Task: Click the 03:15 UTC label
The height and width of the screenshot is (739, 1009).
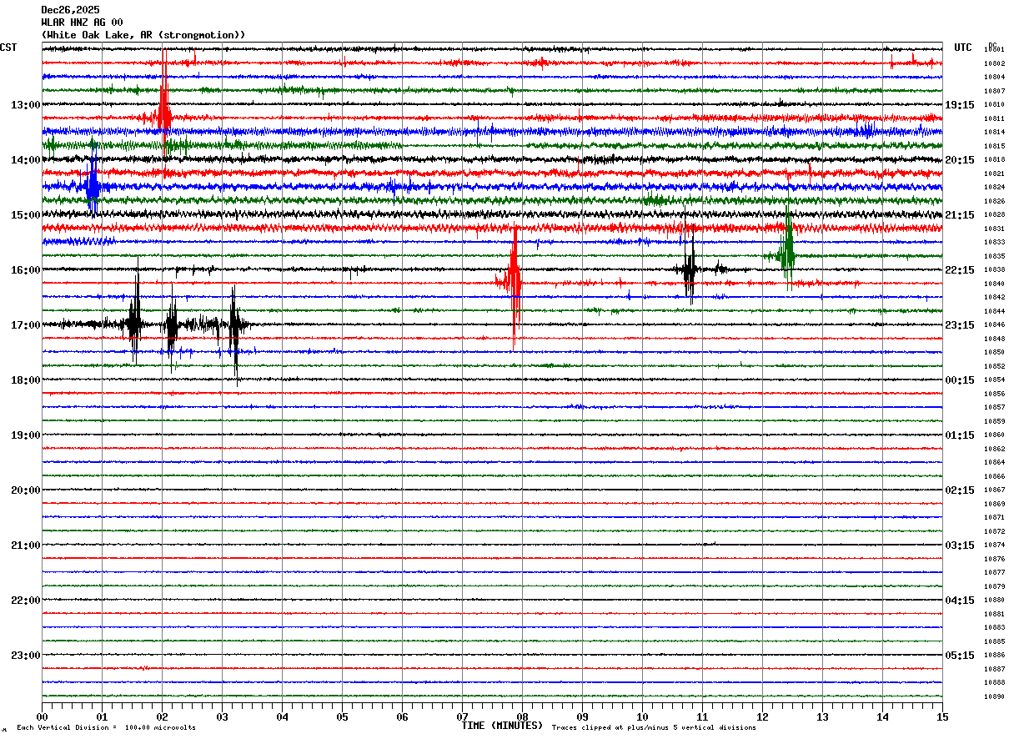Action: tap(960, 545)
